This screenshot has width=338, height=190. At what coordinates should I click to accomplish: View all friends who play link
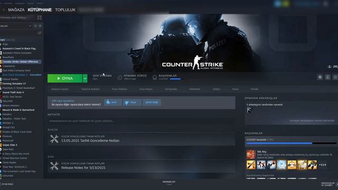[x=312, y=121]
